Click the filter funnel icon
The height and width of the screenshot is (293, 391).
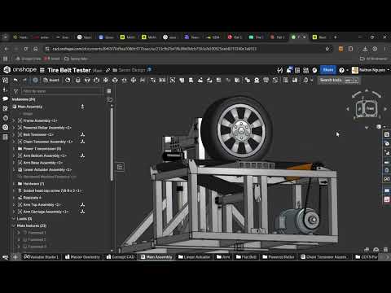15,91
